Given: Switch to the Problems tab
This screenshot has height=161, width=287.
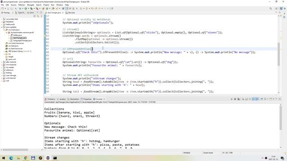Looking at the screenshot, I should click(x=50, y=99).
